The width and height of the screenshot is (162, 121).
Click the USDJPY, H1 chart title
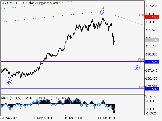[x=30, y=3]
